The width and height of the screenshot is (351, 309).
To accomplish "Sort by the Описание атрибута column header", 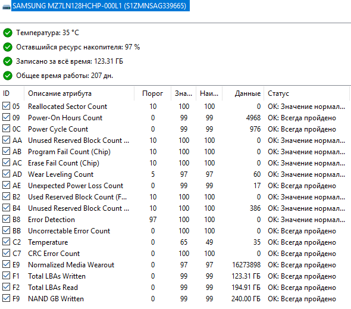I will (x=79, y=93).
